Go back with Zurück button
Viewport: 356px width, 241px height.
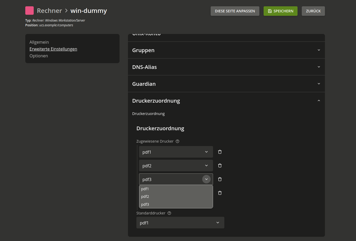tap(313, 11)
